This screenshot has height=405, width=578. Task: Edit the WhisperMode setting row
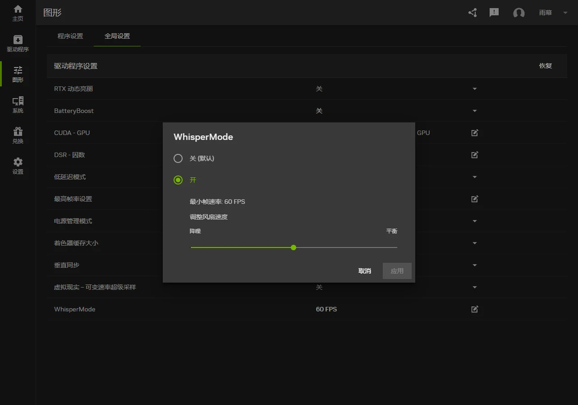(x=474, y=309)
